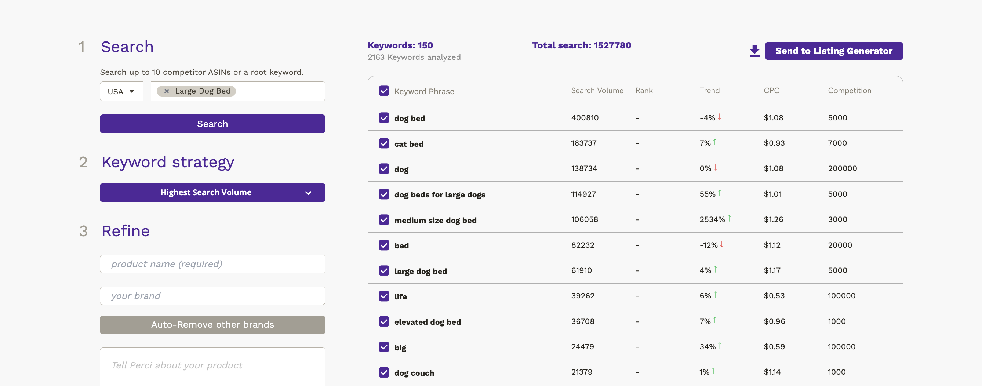The height and width of the screenshot is (386, 982).
Task: Toggle the select-all Keyword Phrase checkbox
Action: click(x=383, y=91)
